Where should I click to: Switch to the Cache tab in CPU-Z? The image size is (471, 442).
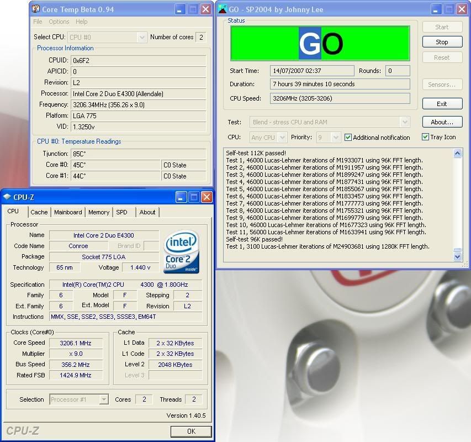39,212
